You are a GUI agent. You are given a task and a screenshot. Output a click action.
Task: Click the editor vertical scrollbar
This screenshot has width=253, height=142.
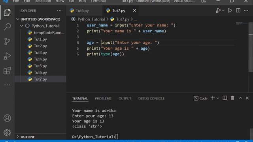point(251,47)
